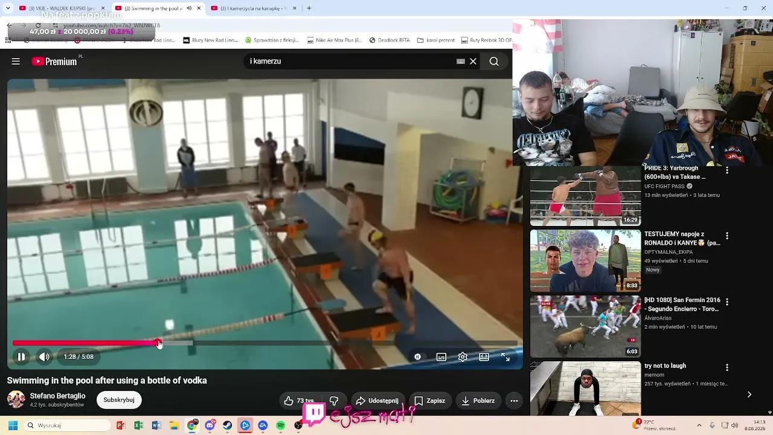773x435 pixels.
Task: Mute the Swimming in the pool tab audio
Action: click(x=189, y=8)
